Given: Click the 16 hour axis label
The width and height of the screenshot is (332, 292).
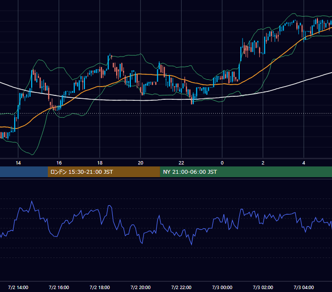Looking at the screenshot, I should tap(59, 163).
